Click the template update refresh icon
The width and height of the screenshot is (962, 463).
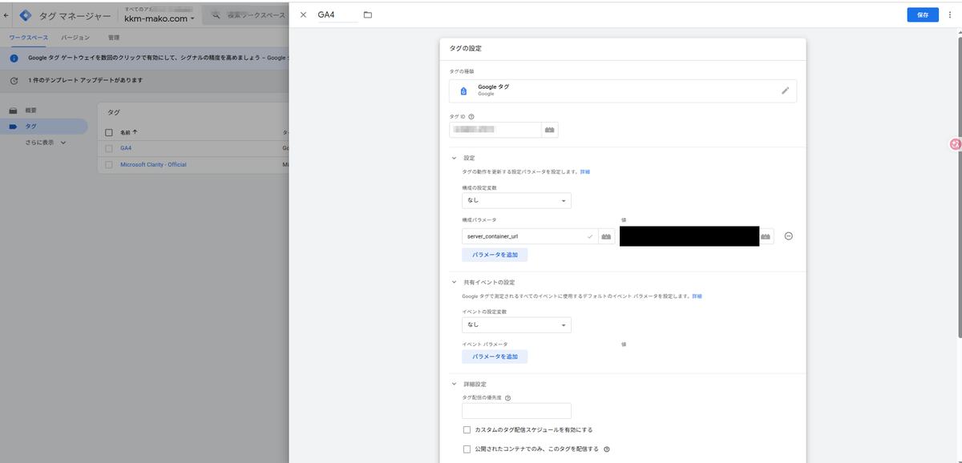pos(14,80)
